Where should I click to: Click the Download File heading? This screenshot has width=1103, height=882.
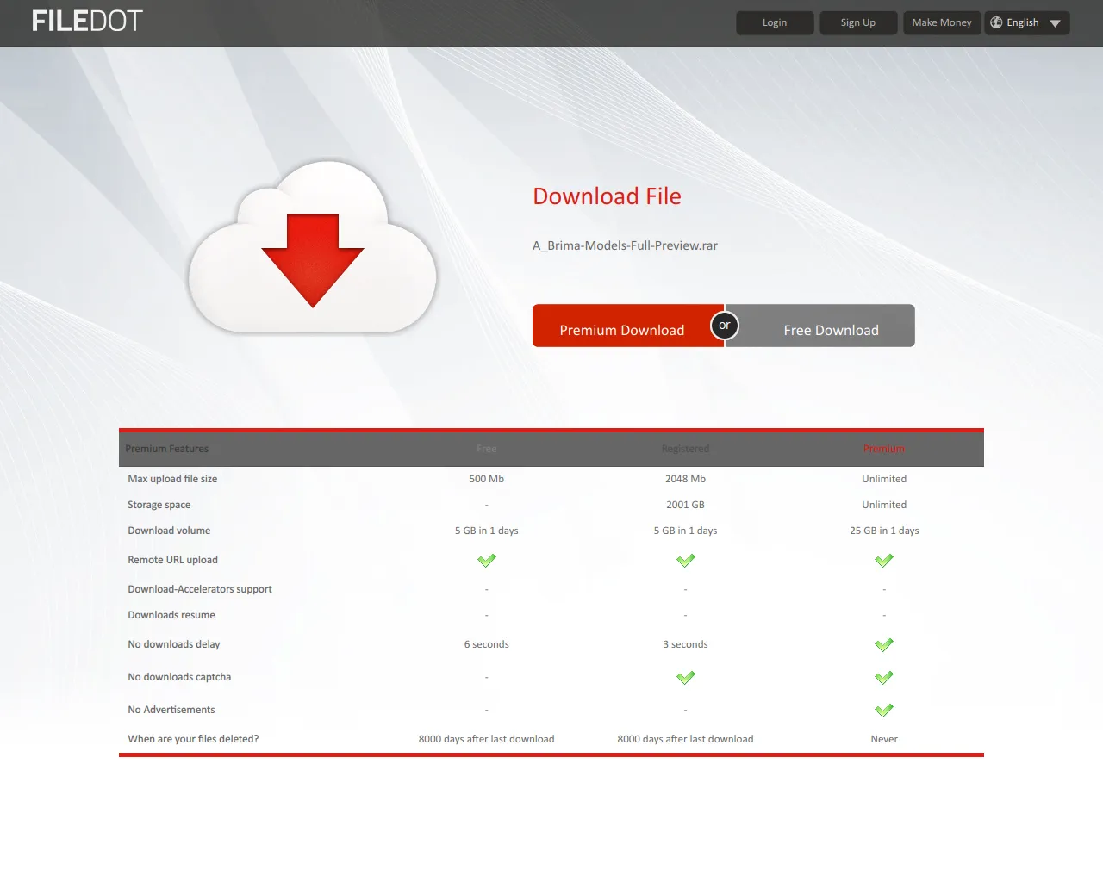[607, 196]
